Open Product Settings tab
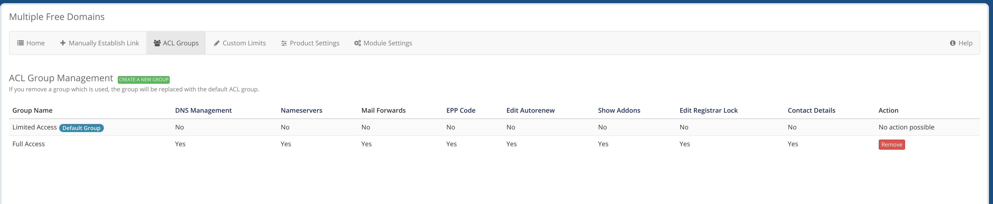Image resolution: width=993 pixels, height=204 pixels. pyautogui.click(x=310, y=43)
